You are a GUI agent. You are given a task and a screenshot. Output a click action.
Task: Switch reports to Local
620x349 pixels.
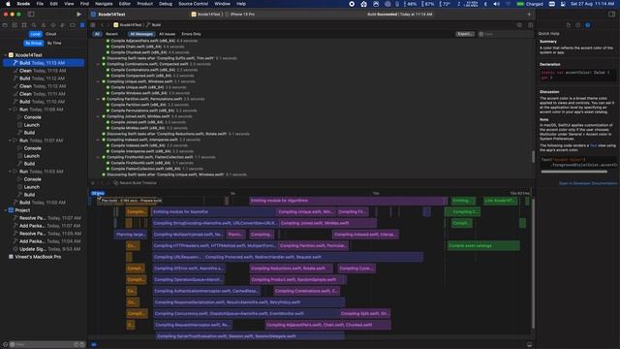pyautogui.click(x=35, y=34)
